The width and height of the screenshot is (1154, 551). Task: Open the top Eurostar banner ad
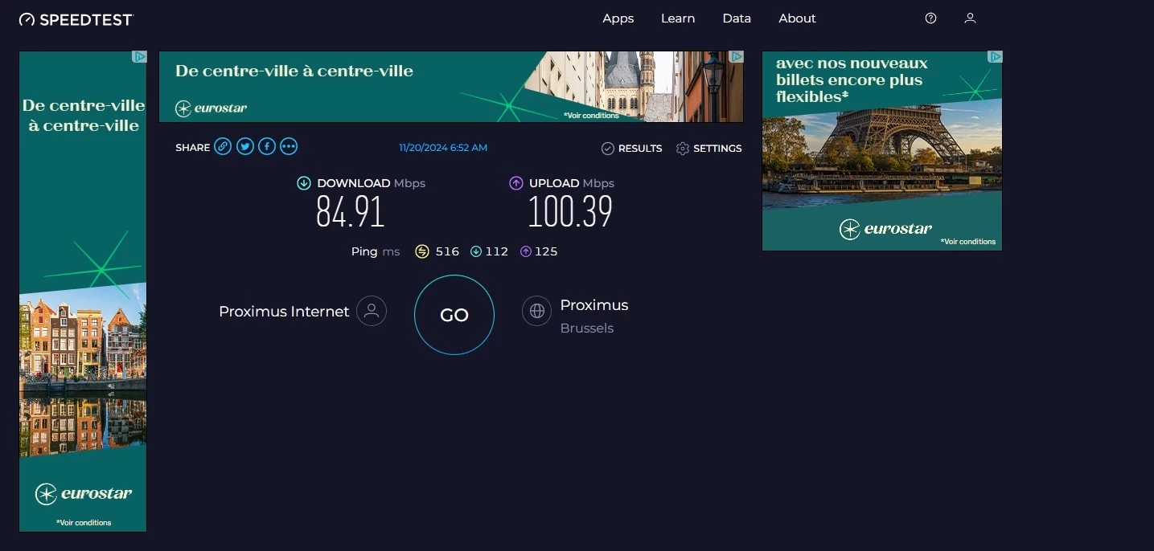(451, 87)
